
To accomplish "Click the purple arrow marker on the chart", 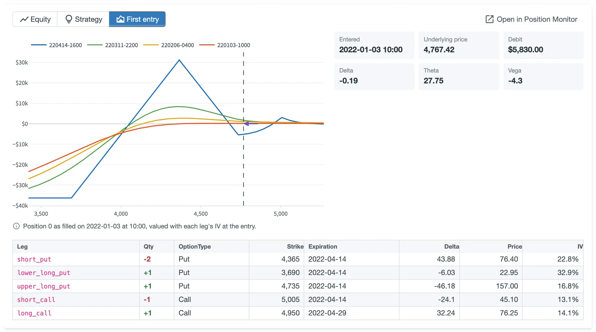I will [x=251, y=124].
